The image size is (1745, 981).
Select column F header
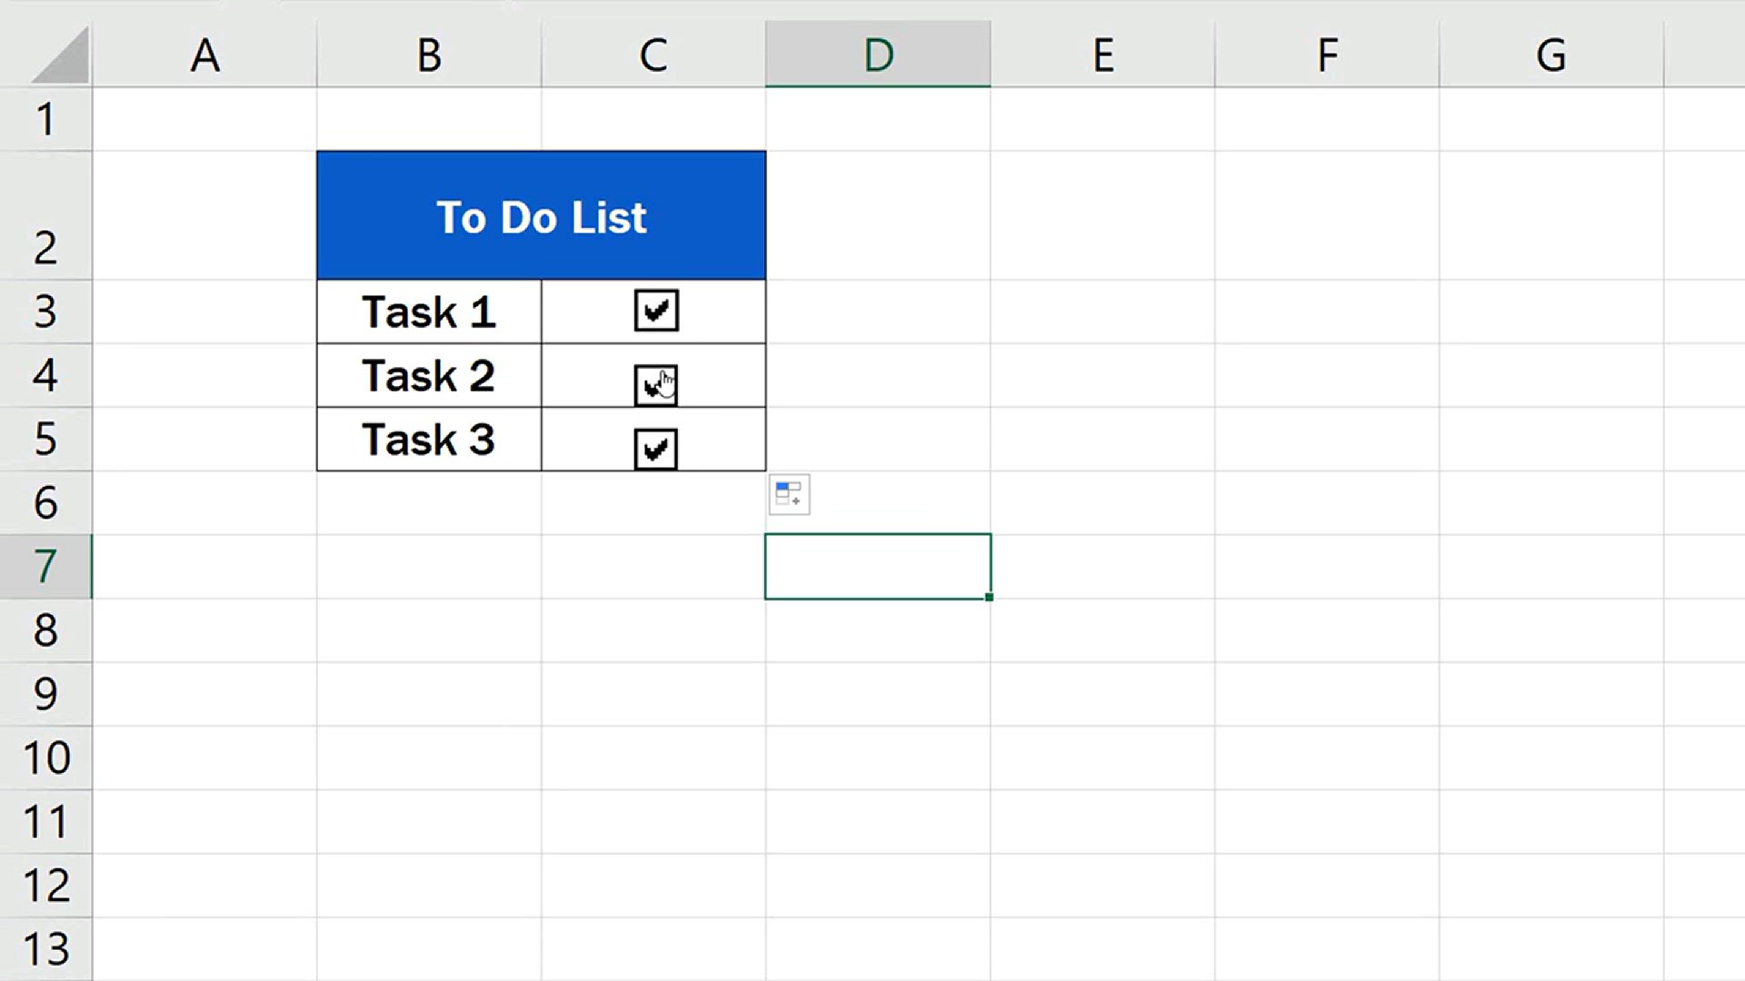pos(1327,54)
